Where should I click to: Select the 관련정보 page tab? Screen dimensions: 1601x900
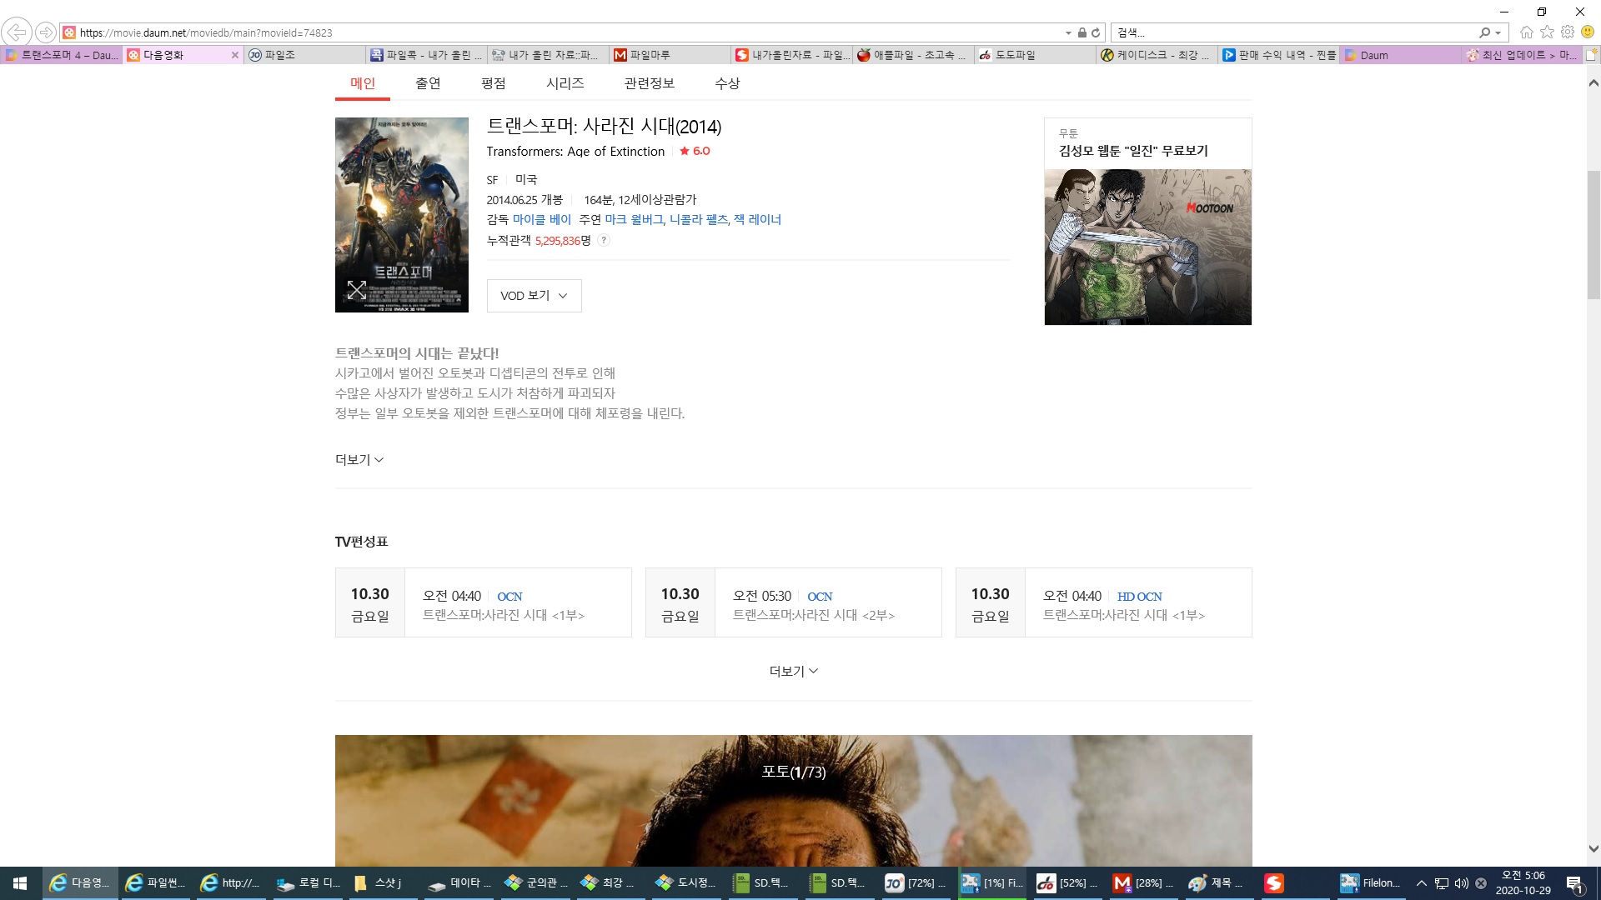(650, 83)
